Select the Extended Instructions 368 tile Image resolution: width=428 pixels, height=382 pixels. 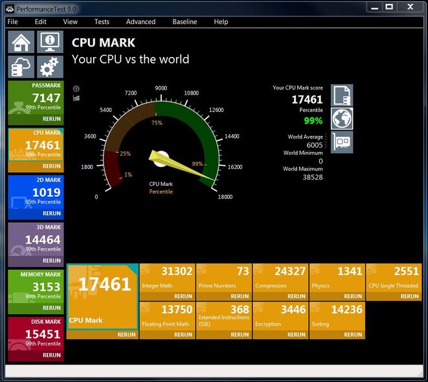pyautogui.click(x=224, y=316)
